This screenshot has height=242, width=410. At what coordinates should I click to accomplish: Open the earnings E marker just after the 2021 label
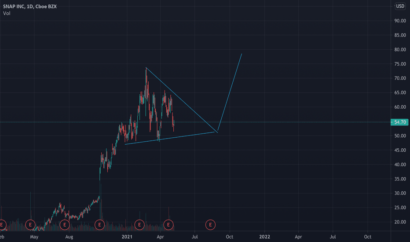(139, 225)
